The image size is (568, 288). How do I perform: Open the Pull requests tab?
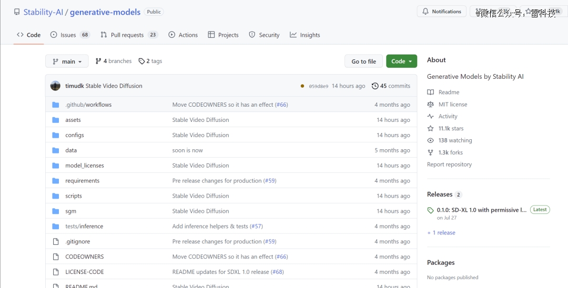point(129,35)
